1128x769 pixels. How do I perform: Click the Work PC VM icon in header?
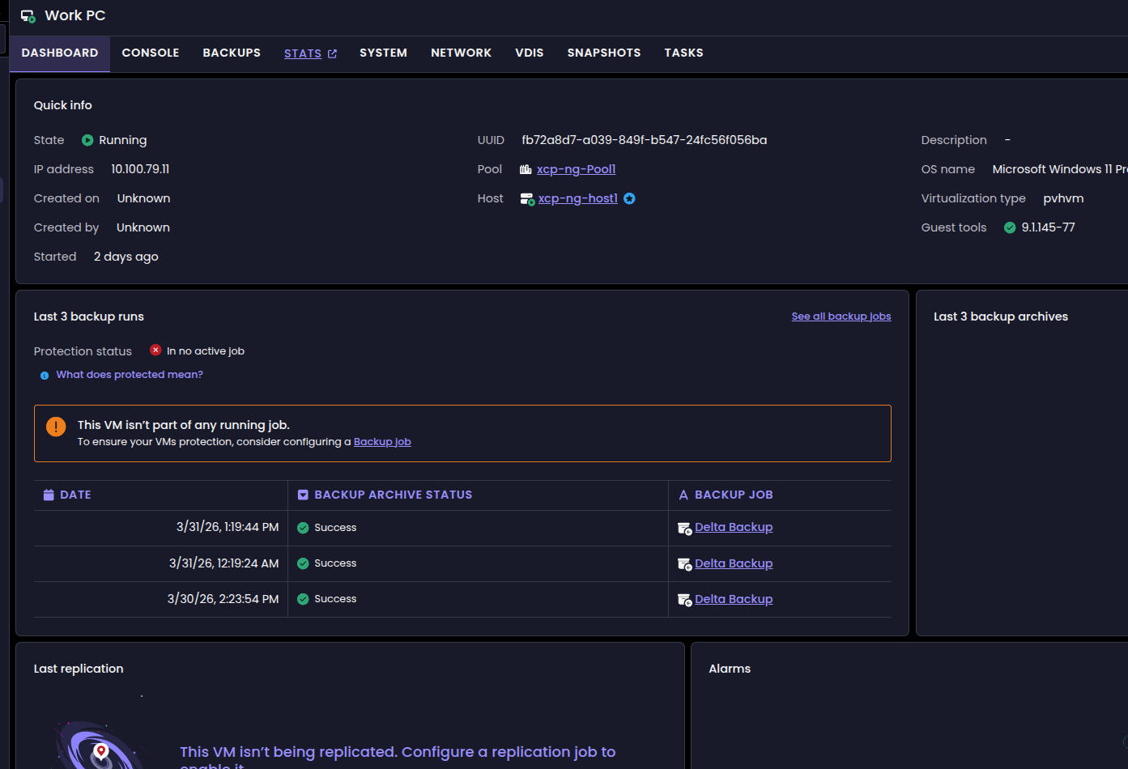(x=28, y=16)
